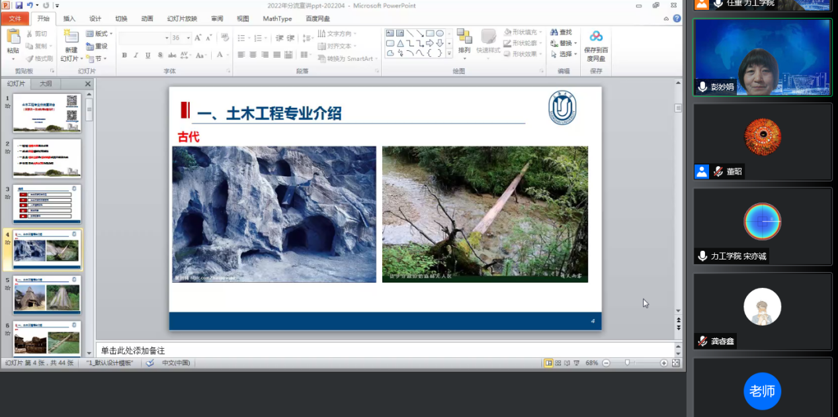
Task: Toggle Italic formatting button
Action: [x=136, y=55]
